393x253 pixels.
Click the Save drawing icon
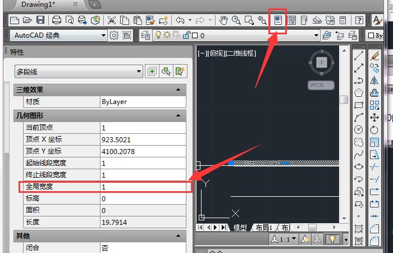click(x=40, y=20)
